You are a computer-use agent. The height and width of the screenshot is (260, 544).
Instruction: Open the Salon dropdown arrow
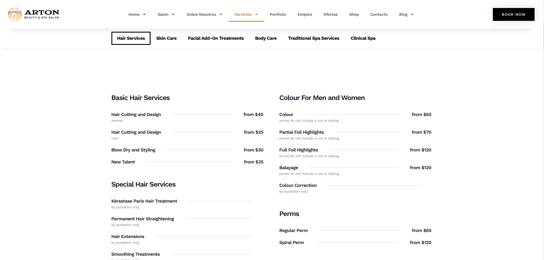(x=173, y=15)
